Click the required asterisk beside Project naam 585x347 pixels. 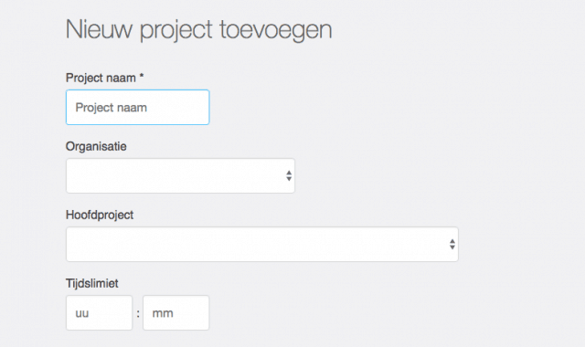click(142, 76)
